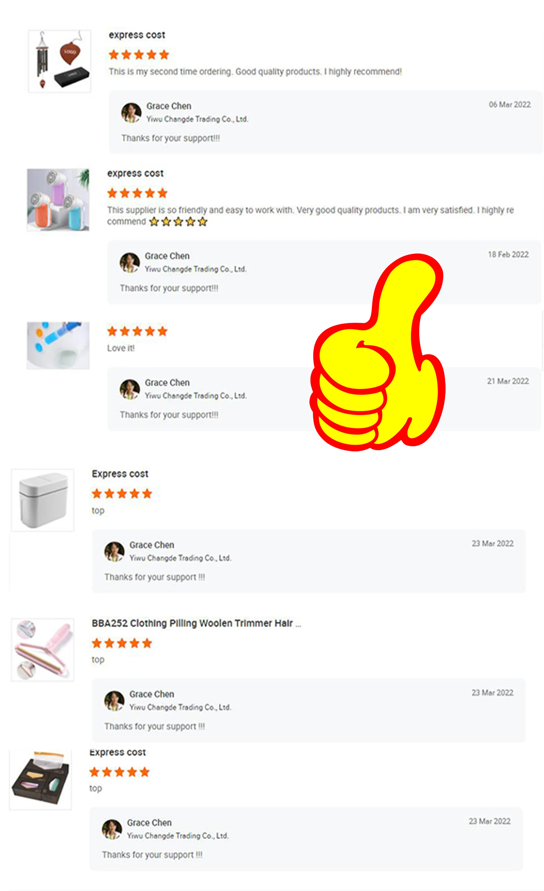Click Grace Chen's avatar dated 18 Feb 2022
The width and height of the screenshot is (544, 891).
[130, 263]
